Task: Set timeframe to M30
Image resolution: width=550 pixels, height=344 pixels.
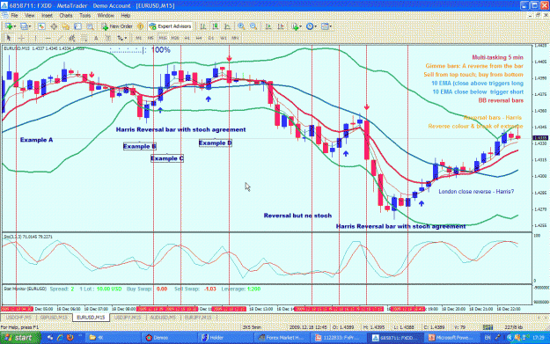Action: click(175, 38)
